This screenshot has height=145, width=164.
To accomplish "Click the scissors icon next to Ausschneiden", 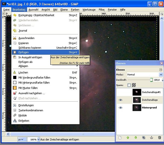I will (15, 38).
